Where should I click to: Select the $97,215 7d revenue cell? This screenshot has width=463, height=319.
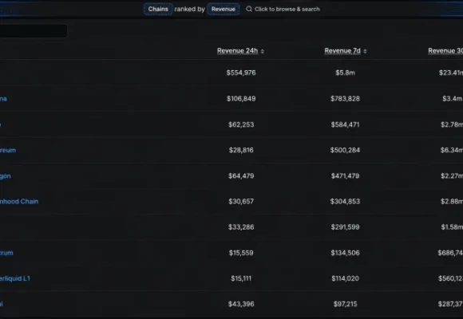click(345, 304)
